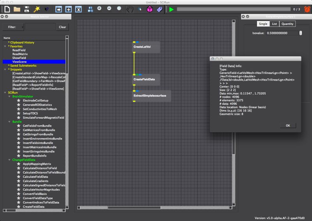Click the Isovalue stepper arrows
Viewport: 312px width, 221px height.
tap(300, 33)
